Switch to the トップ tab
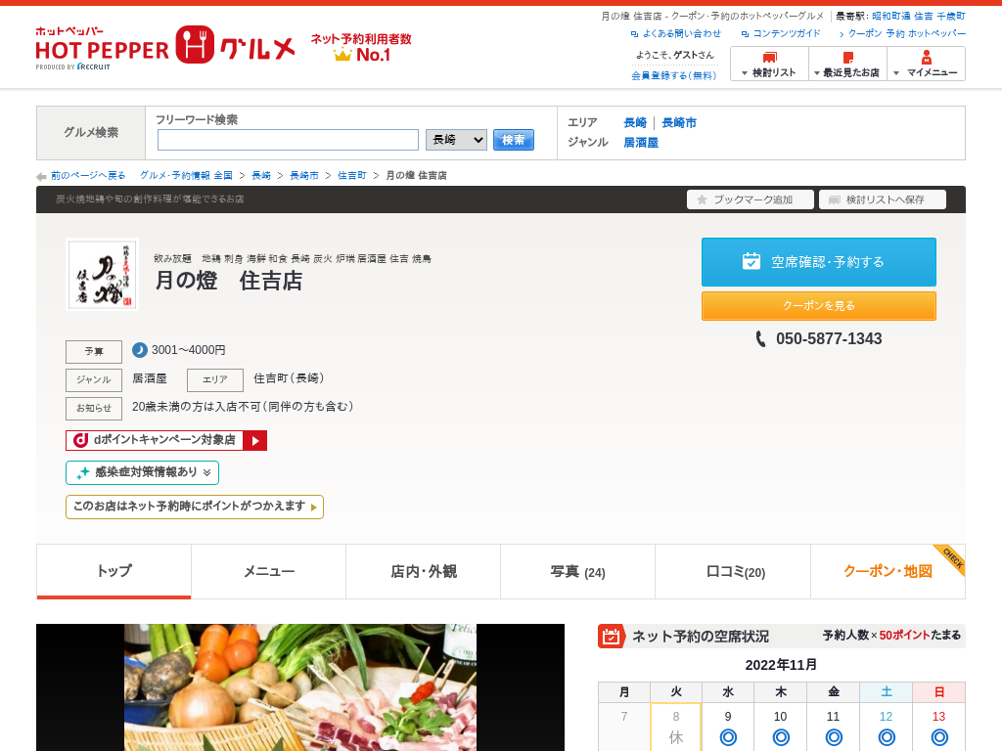Screen dimensions: 1002x751 click(114, 571)
